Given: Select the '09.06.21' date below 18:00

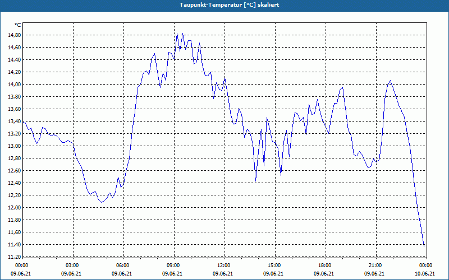Looking at the screenshot, I should point(324,273).
